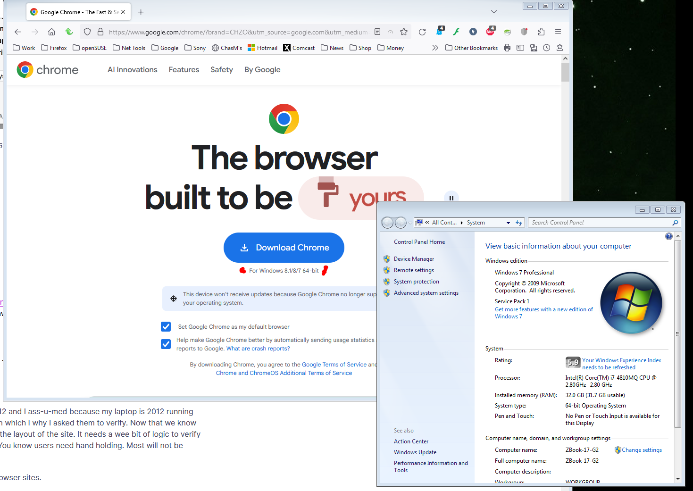Click the bookmarks tray star icon
693x491 pixels.
(560, 48)
